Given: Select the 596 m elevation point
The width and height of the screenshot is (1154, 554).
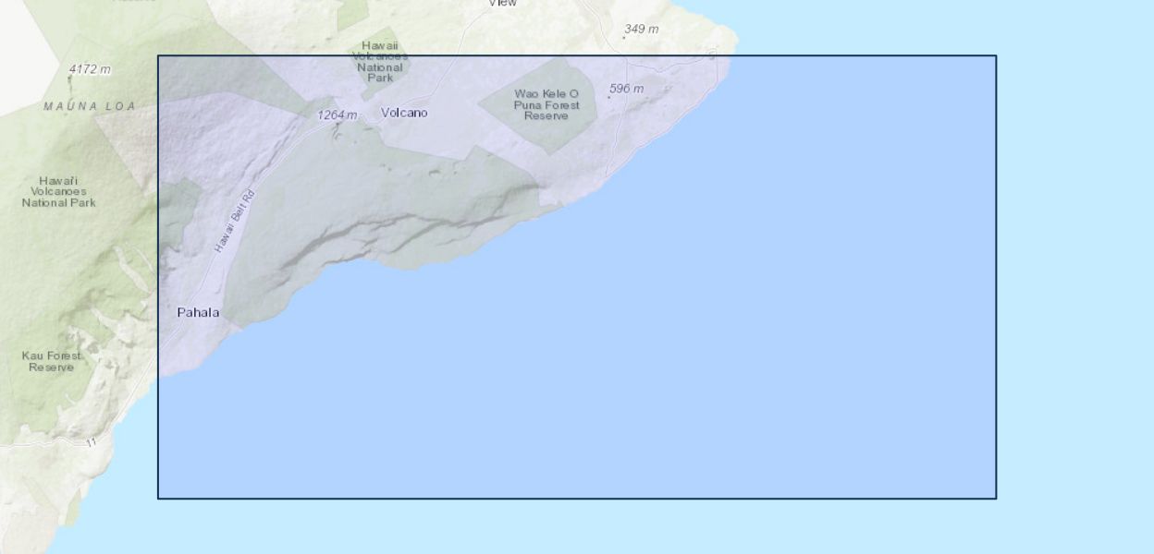Looking at the screenshot, I should [x=626, y=89].
